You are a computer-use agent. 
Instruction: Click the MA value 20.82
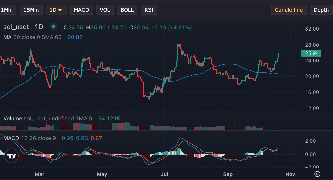pos(75,37)
